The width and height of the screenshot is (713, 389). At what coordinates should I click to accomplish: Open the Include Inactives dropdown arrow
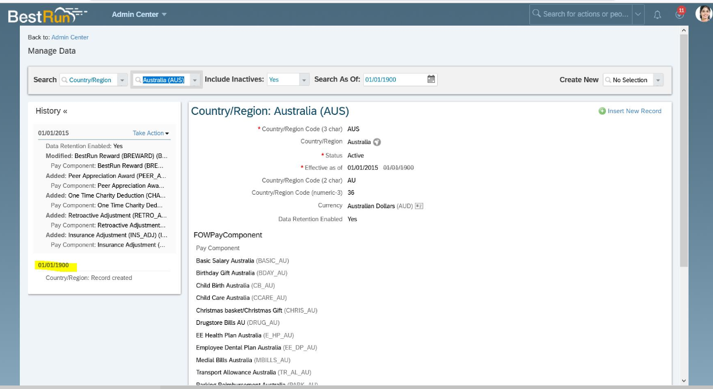click(304, 80)
